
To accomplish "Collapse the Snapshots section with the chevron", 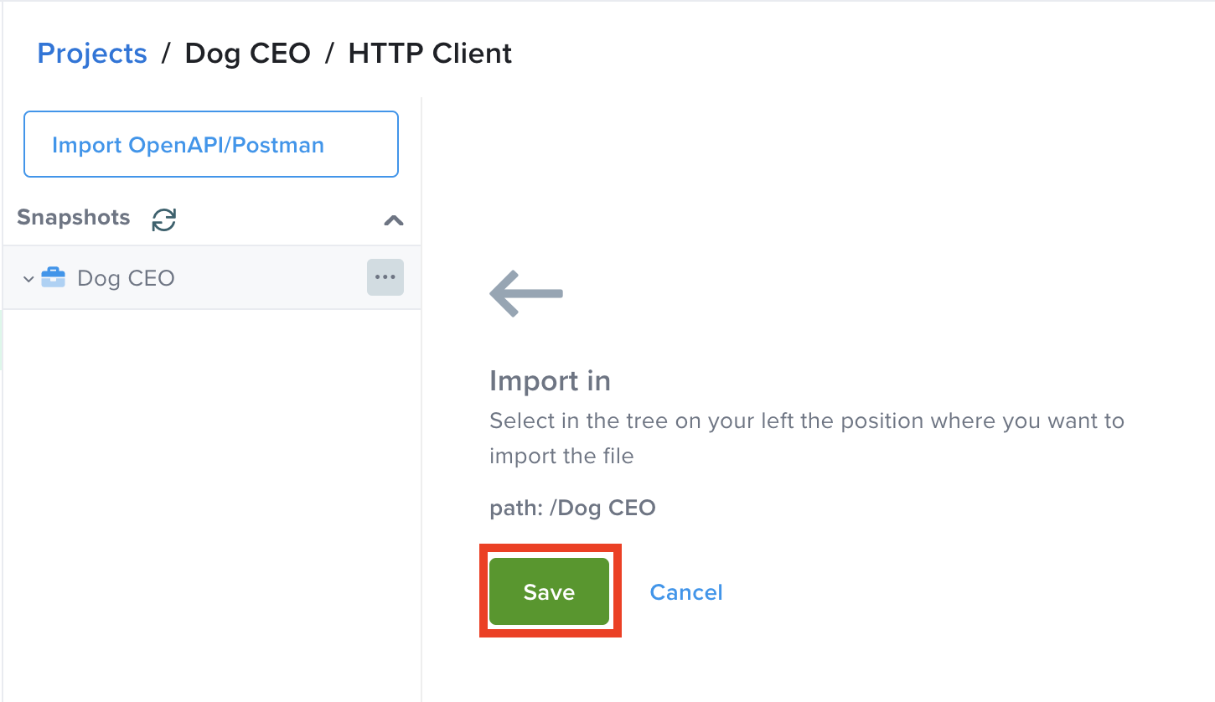I will 393,220.
